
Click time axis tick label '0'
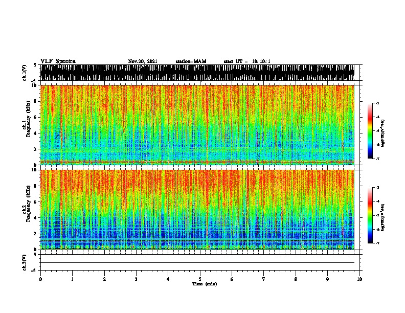pos(40,279)
